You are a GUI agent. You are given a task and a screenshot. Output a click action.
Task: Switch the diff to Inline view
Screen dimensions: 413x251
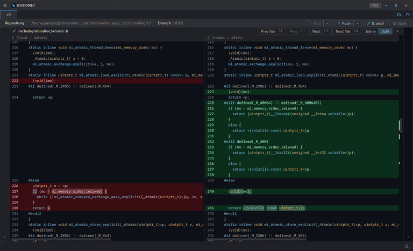click(x=371, y=31)
